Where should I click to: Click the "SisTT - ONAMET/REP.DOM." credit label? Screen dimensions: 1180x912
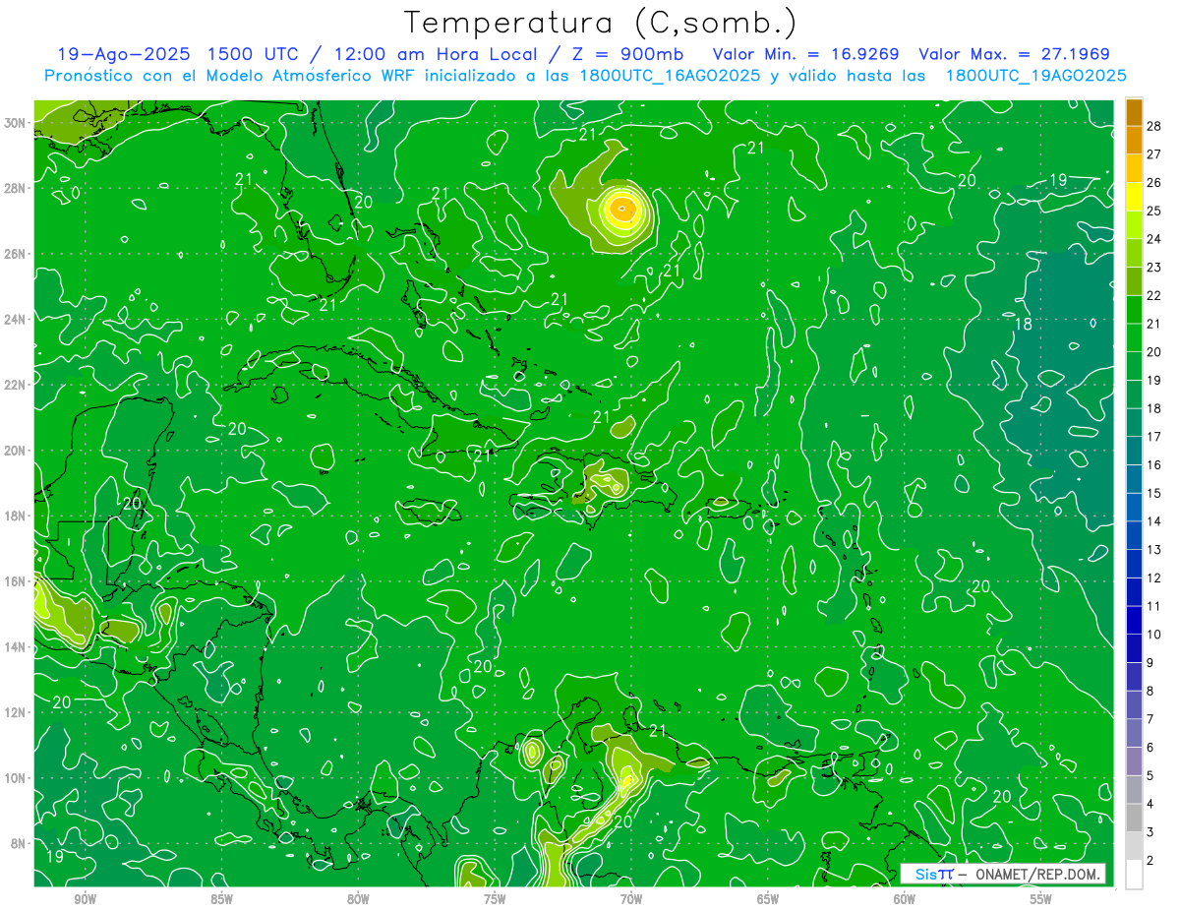coord(1002,874)
